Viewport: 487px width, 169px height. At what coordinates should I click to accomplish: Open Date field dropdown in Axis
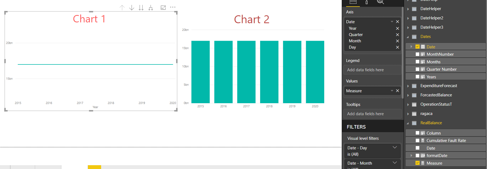[392, 22]
